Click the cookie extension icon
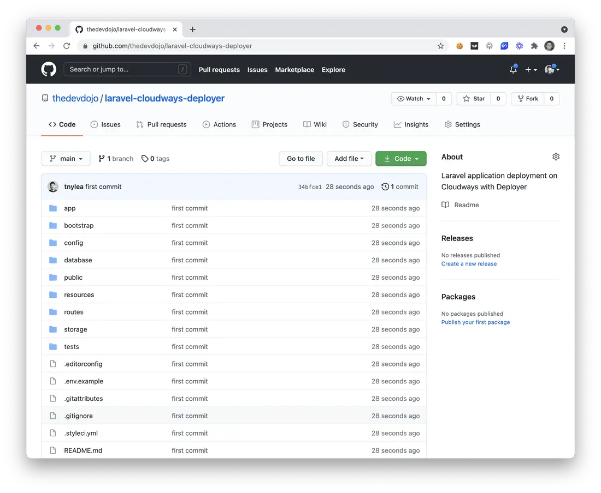 [x=459, y=46]
